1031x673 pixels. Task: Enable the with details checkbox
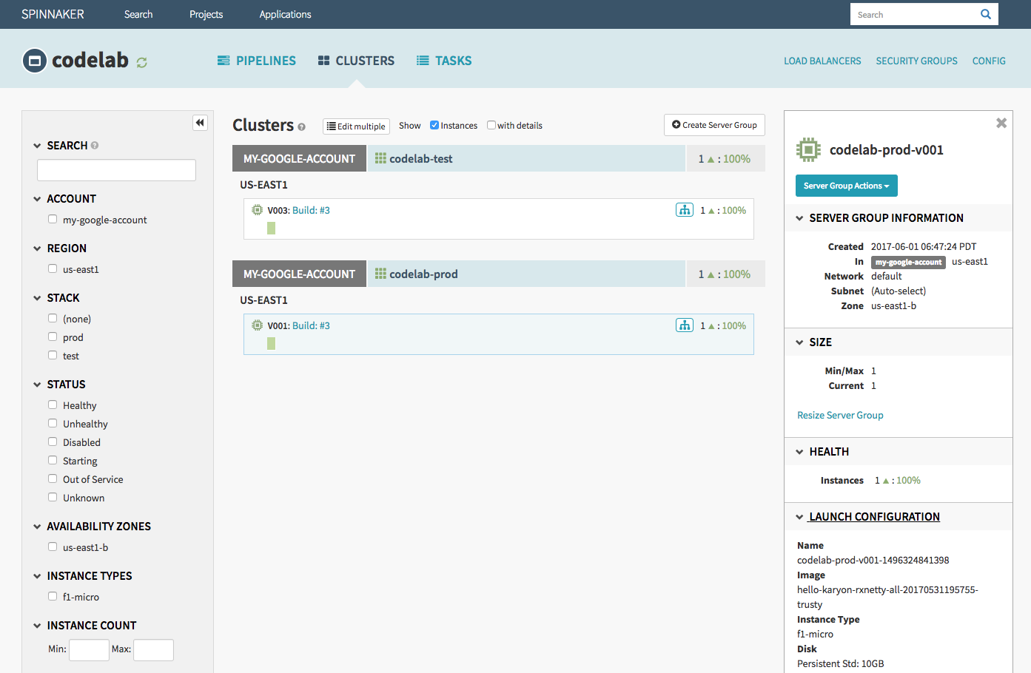(x=491, y=125)
